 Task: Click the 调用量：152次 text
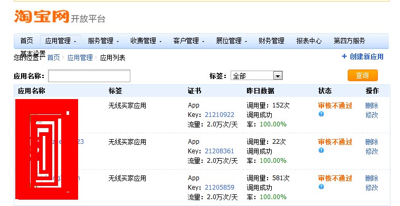(268, 105)
